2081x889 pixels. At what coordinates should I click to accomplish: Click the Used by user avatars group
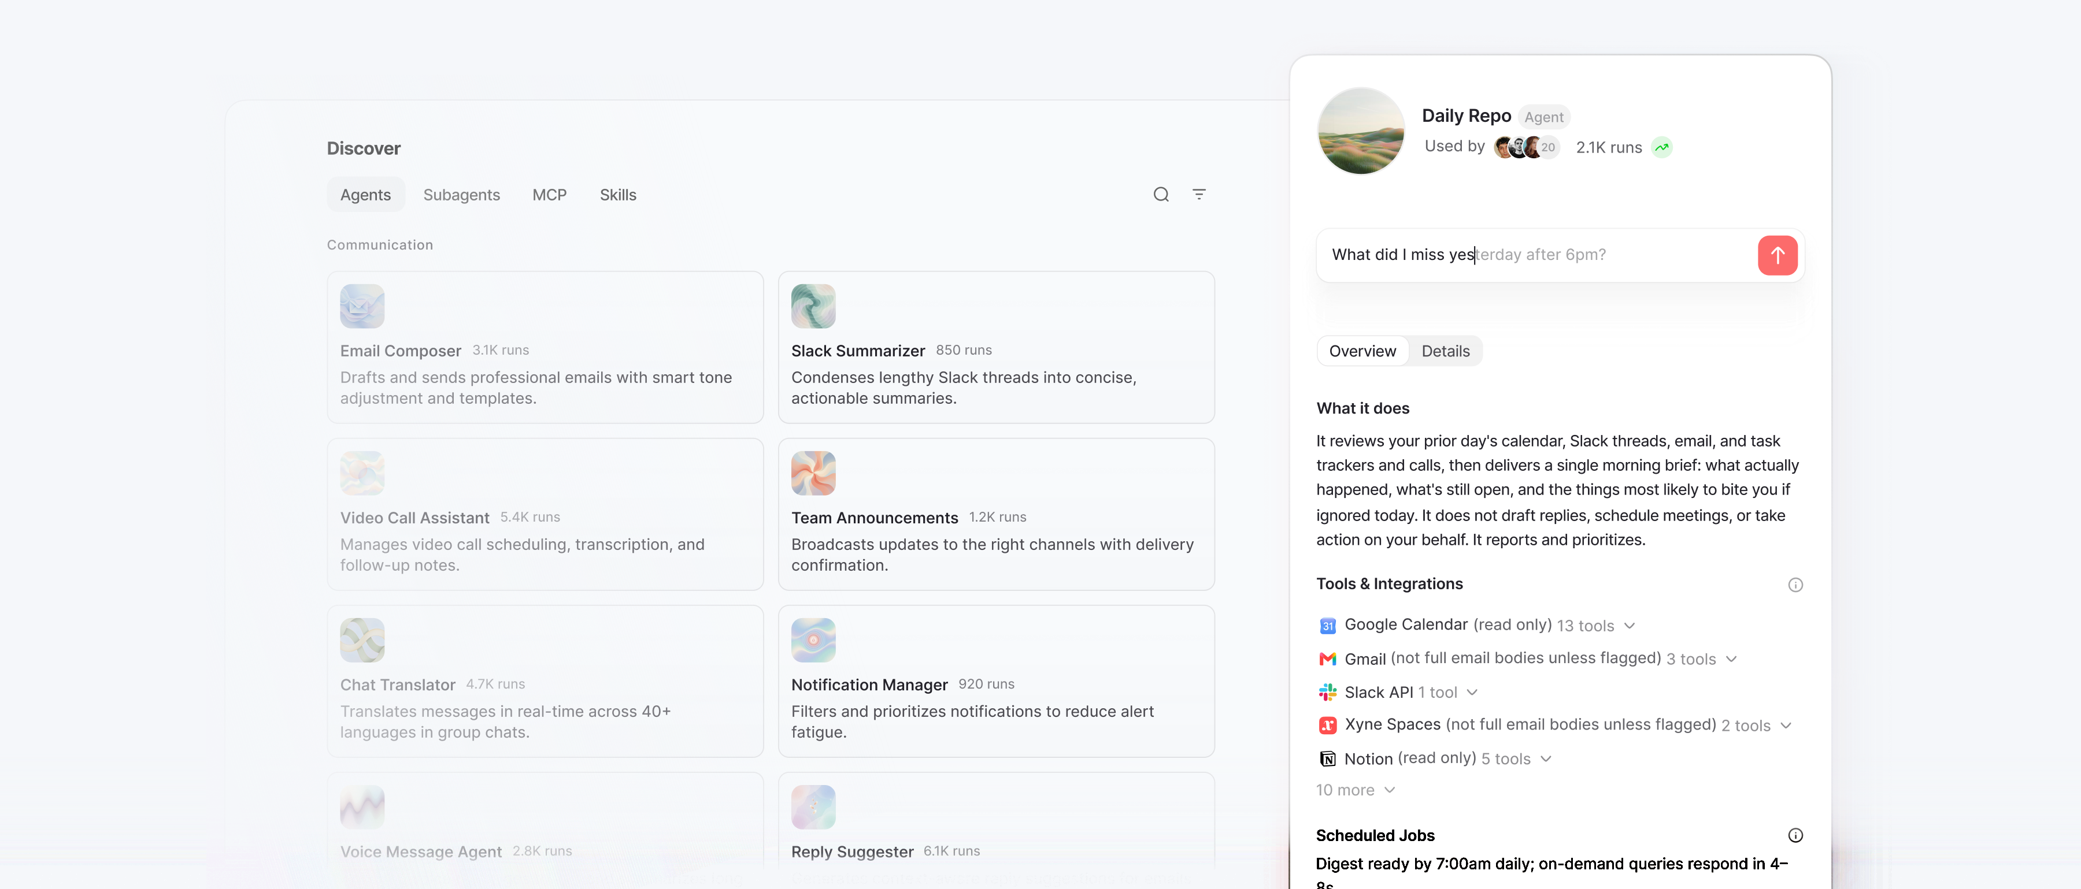(x=1526, y=147)
